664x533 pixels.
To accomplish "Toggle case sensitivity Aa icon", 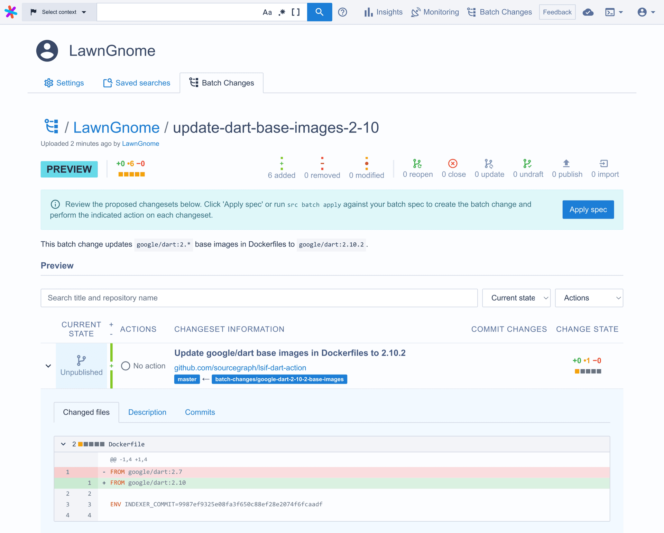I will pos(267,12).
